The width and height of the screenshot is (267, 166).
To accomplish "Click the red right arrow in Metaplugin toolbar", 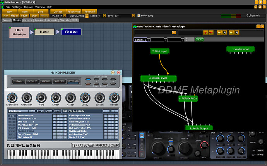I will point(211,33).
